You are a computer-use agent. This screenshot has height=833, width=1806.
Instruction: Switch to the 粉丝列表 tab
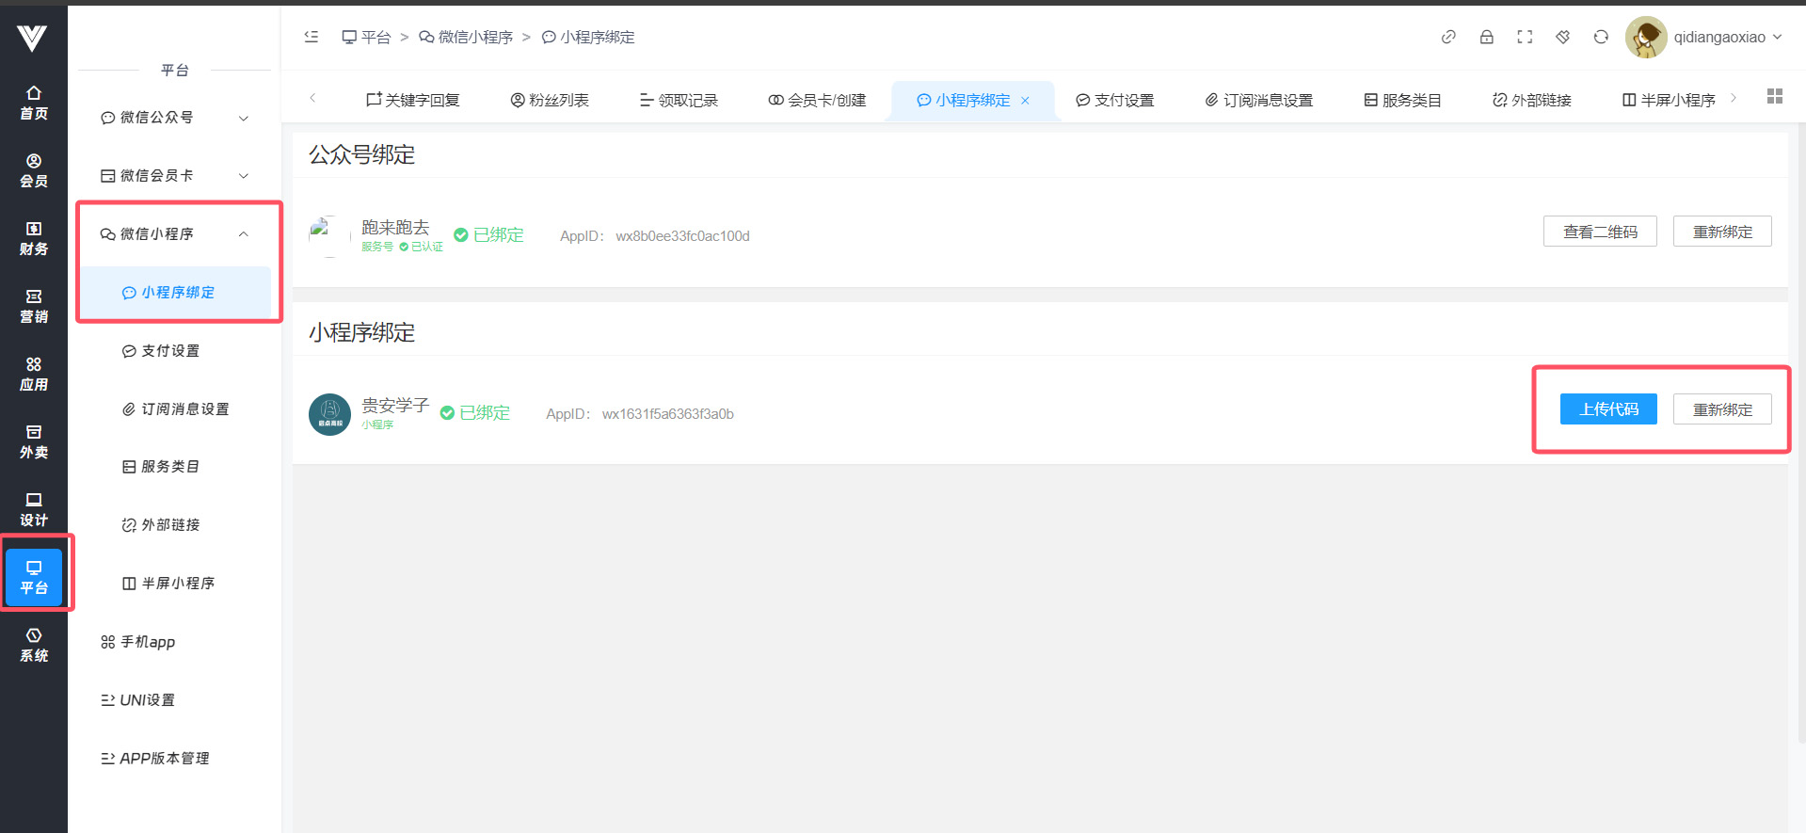550,100
